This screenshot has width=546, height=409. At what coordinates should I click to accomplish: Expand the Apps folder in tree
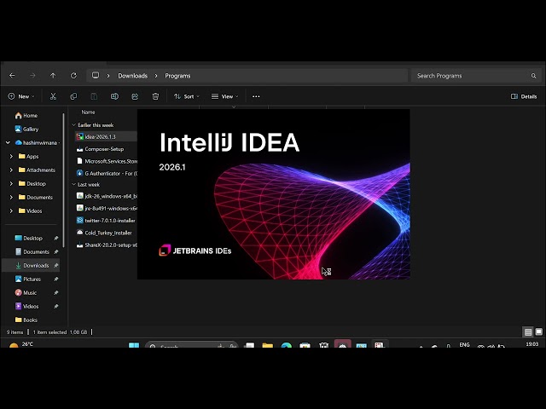coord(11,156)
